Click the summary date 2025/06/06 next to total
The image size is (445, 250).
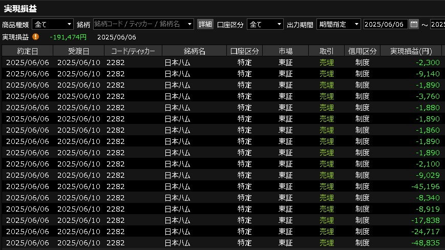pyautogui.click(x=117, y=37)
